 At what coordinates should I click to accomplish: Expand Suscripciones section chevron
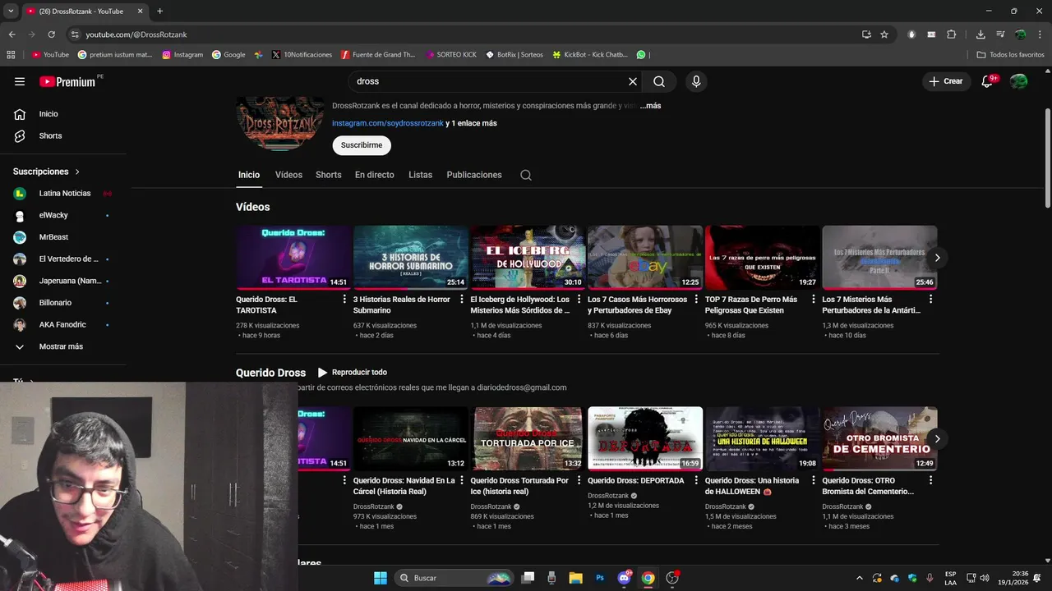coord(77,172)
